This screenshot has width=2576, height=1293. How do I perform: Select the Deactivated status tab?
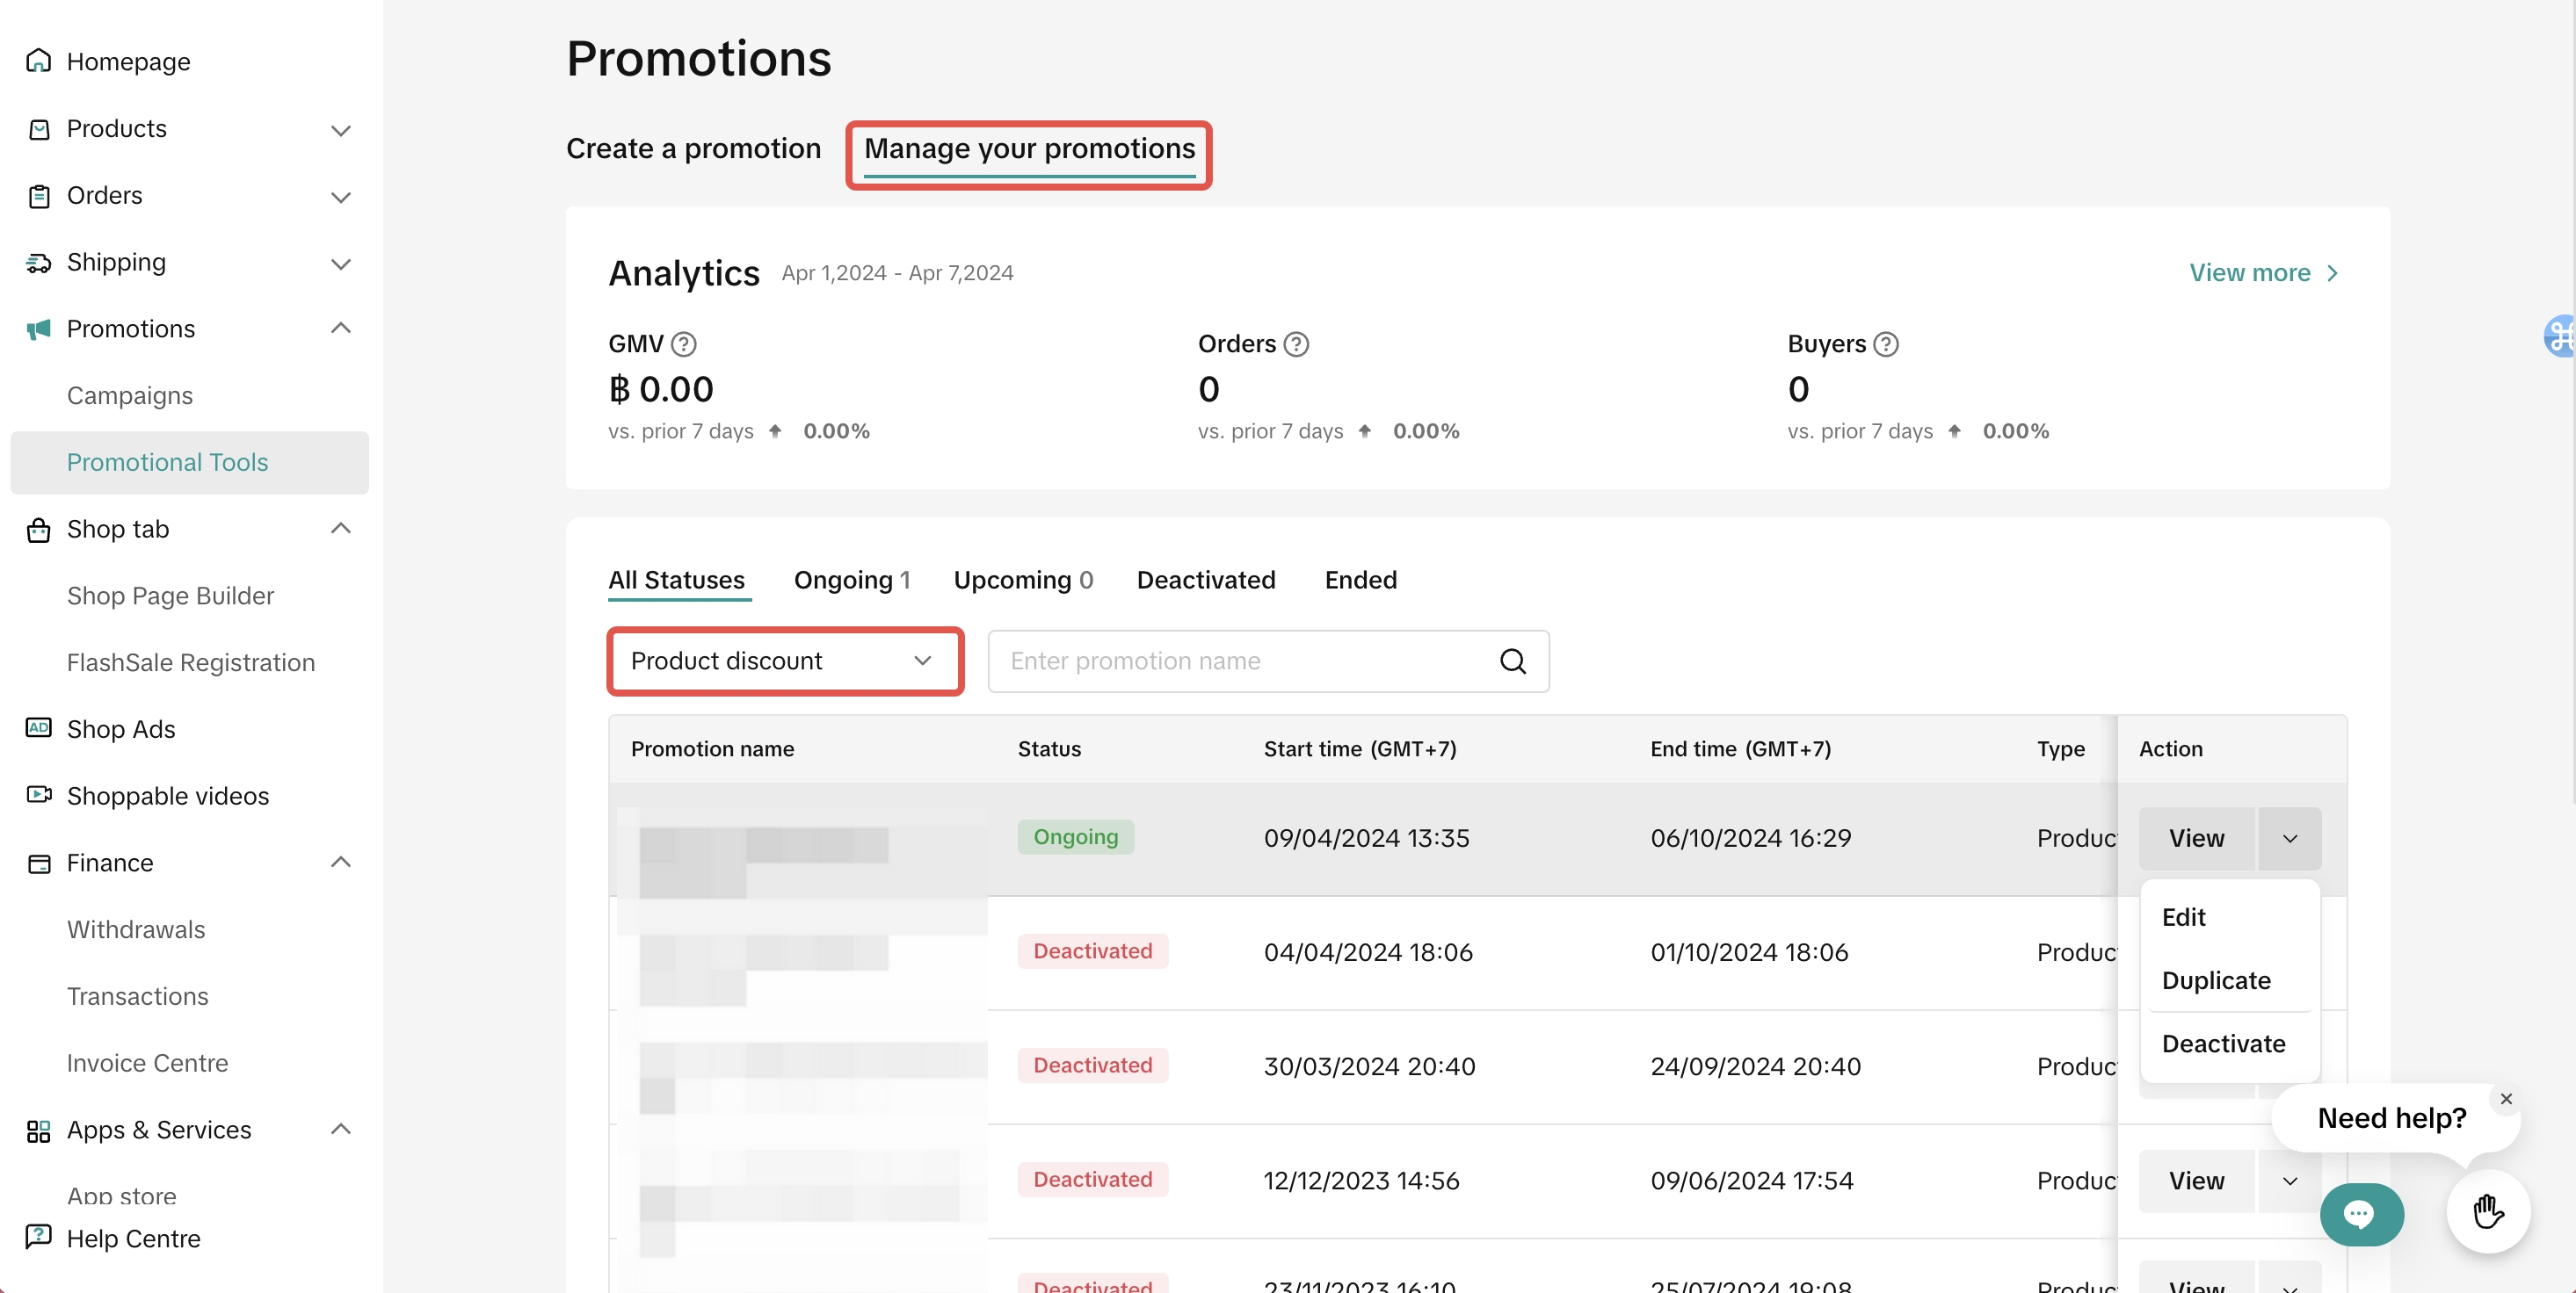coord(1205,581)
